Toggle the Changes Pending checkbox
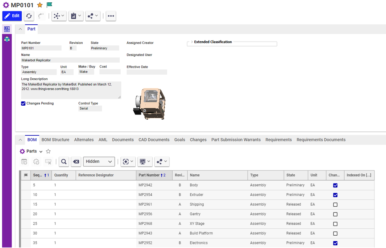 coord(23,103)
